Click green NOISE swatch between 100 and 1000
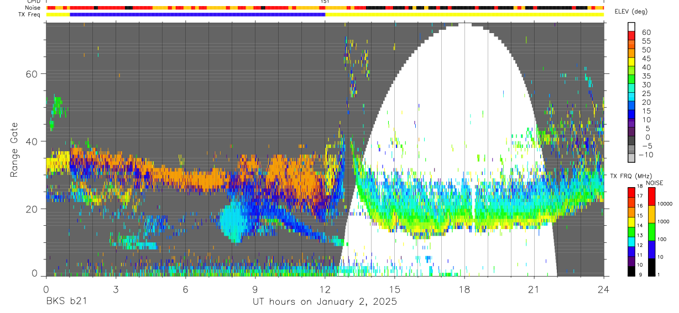 tap(651, 231)
